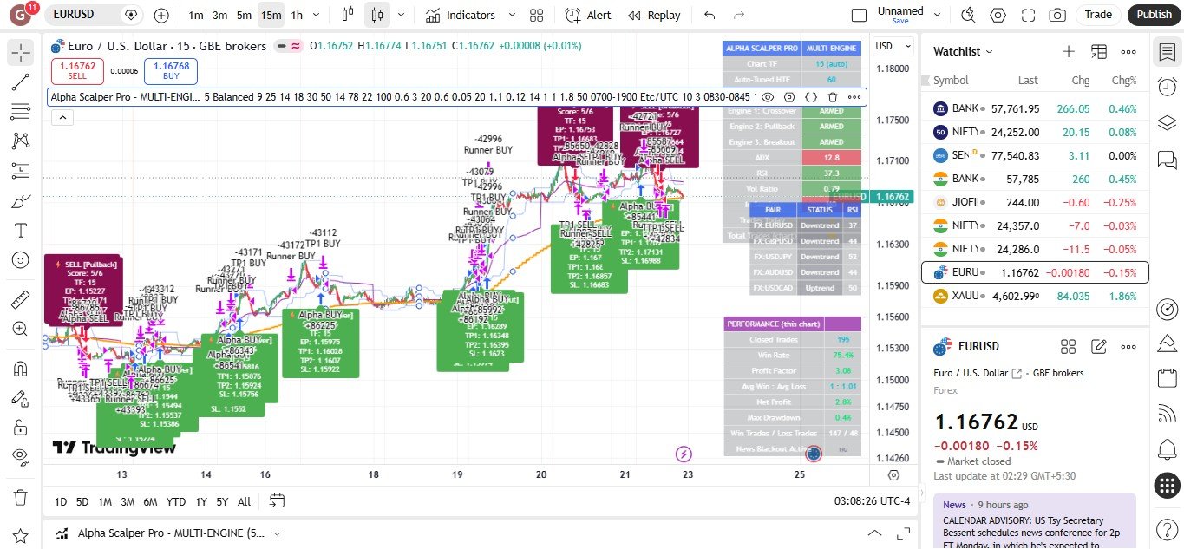The width and height of the screenshot is (1184, 549).
Task: Click the remove objects trash icon
Action: pyautogui.click(x=21, y=497)
